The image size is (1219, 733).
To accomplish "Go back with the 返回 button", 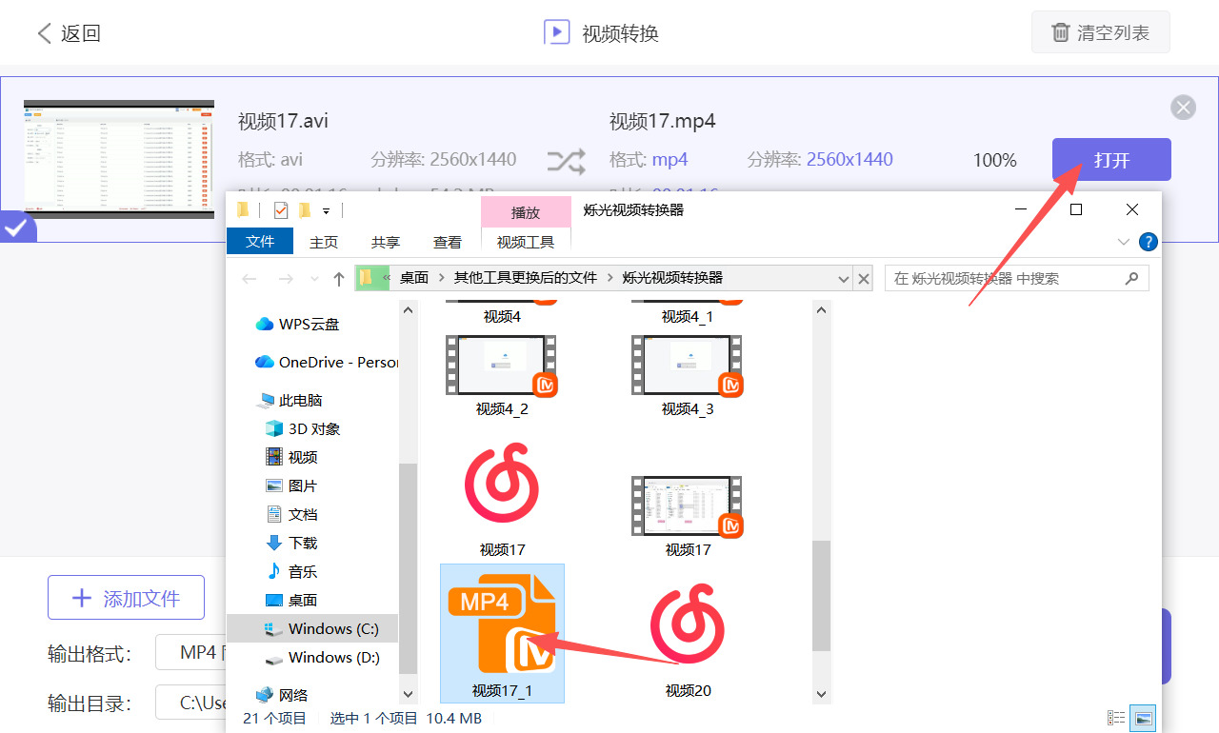I will pyautogui.click(x=69, y=33).
